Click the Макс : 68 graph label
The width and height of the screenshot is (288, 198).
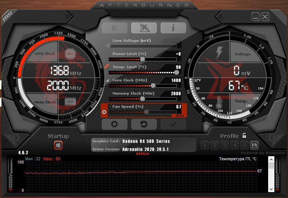click(x=51, y=159)
